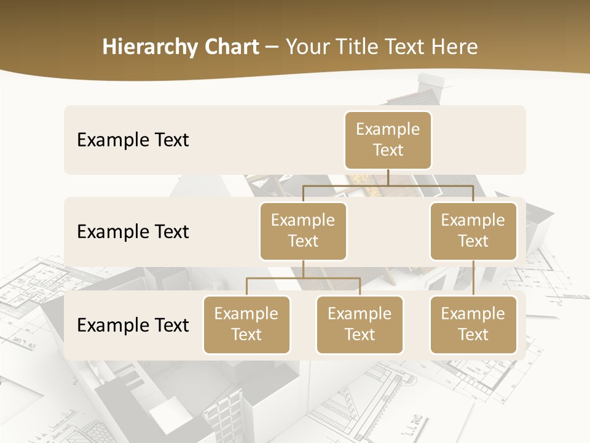
Task: Click the top row Example Text label
Action: click(x=133, y=140)
